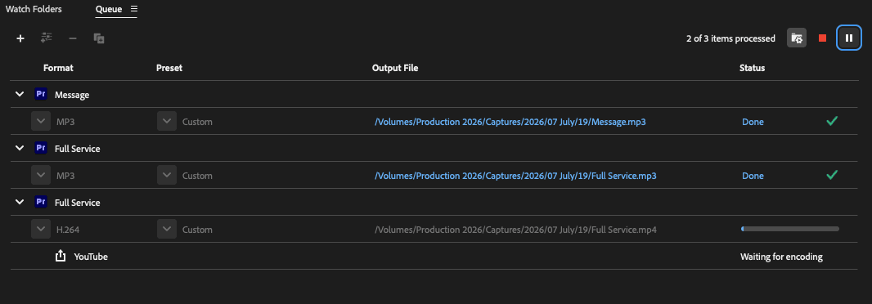The image size is (872, 304).
Task: Open the queue panel hamburger menu
Action: click(133, 9)
